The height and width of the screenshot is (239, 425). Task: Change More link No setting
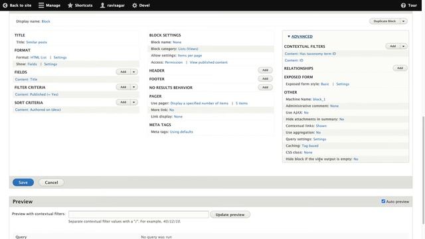point(171,110)
